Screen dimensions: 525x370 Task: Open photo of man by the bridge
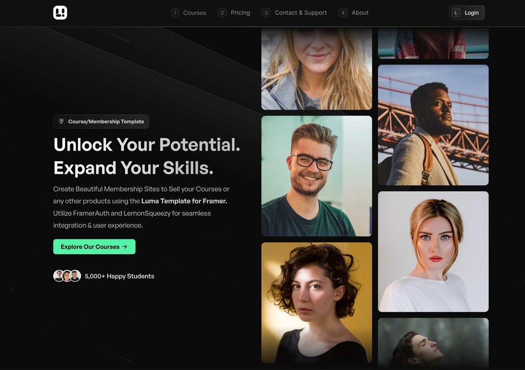tap(433, 125)
